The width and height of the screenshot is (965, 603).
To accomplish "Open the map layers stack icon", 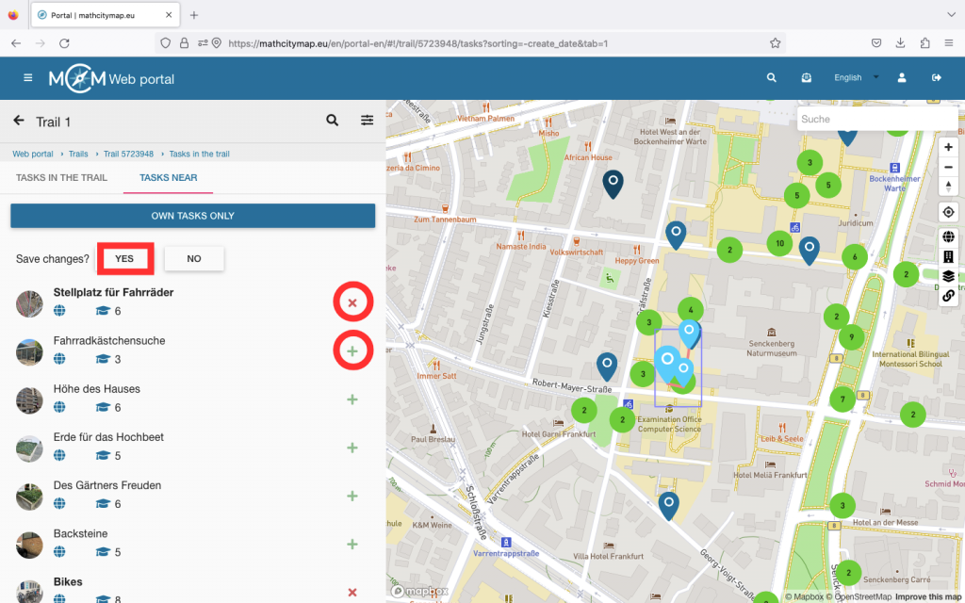I will (x=948, y=276).
